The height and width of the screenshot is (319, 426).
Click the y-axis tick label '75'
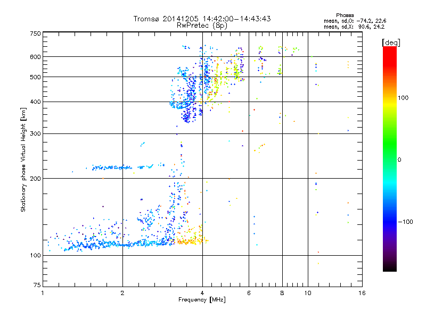(x=37, y=285)
